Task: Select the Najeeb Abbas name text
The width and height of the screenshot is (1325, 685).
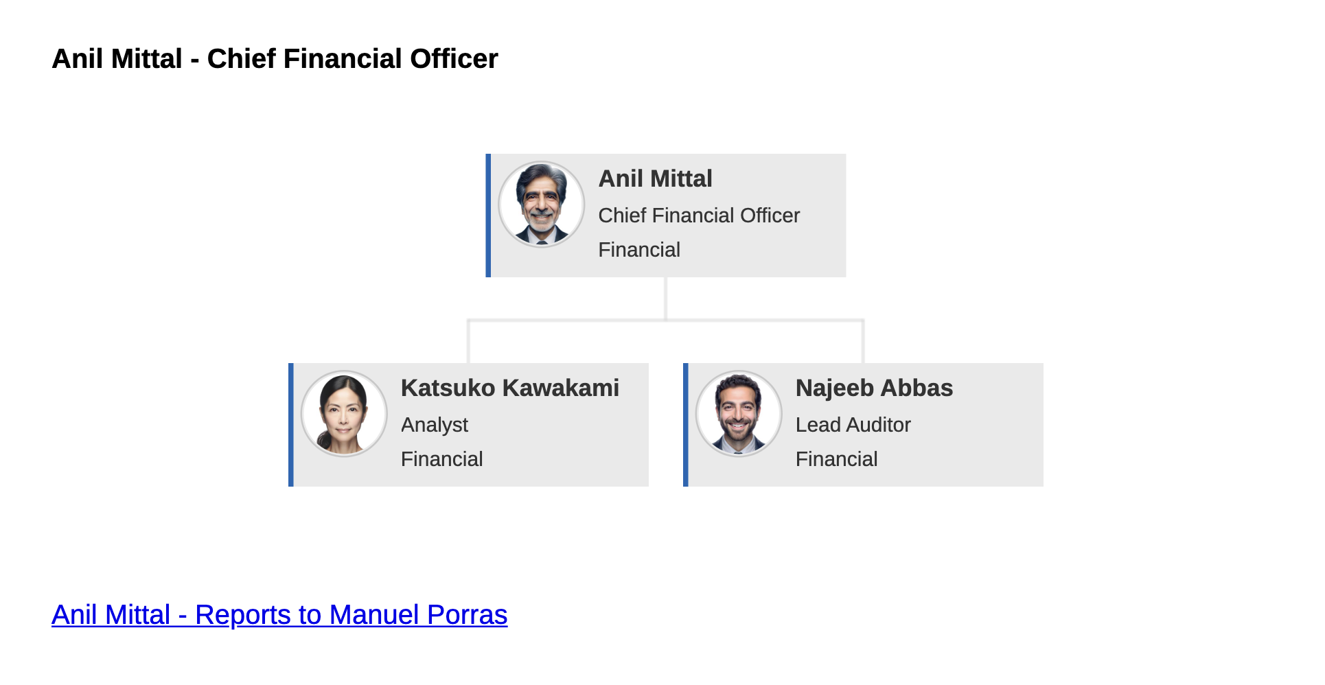Action: pyautogui.click(x=873, y=388)
